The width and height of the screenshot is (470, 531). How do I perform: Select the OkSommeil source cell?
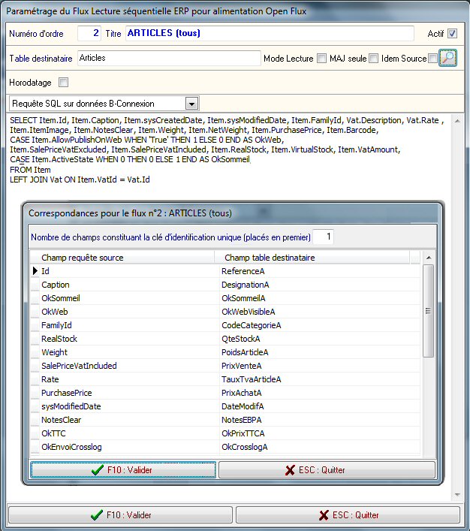pyautogui.click(x=129, y=298)
